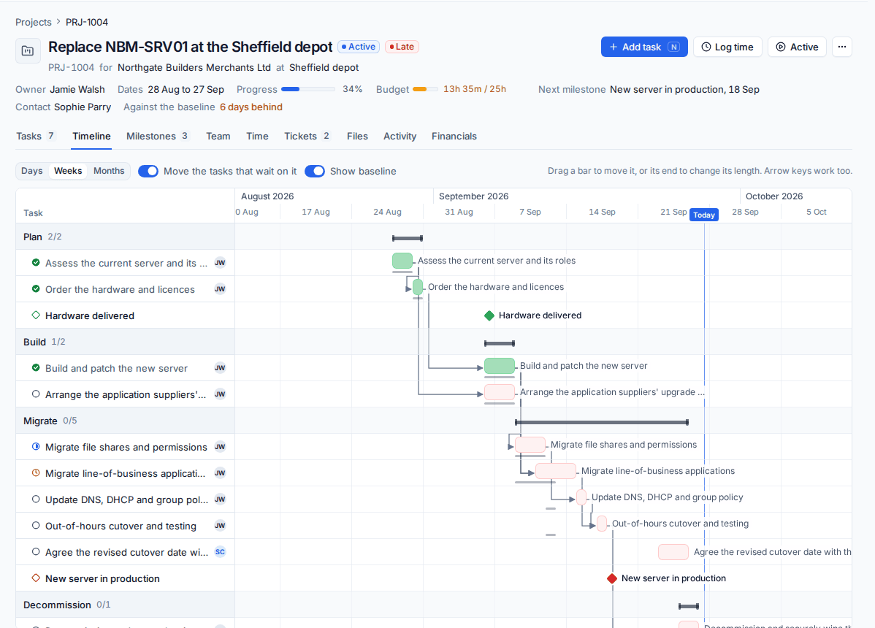
Task: Open the Active status dropdown button
Action: pos(797,47)
